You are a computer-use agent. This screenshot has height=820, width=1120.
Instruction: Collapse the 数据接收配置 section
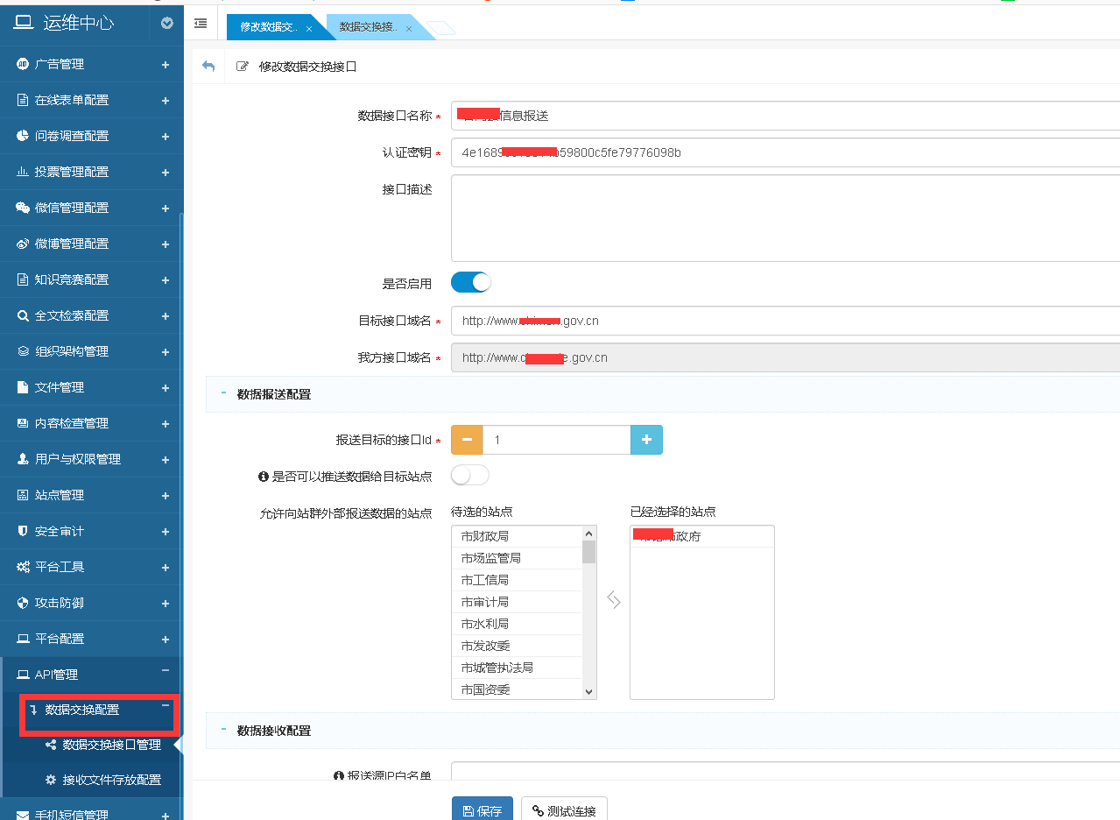pos(224,730)
